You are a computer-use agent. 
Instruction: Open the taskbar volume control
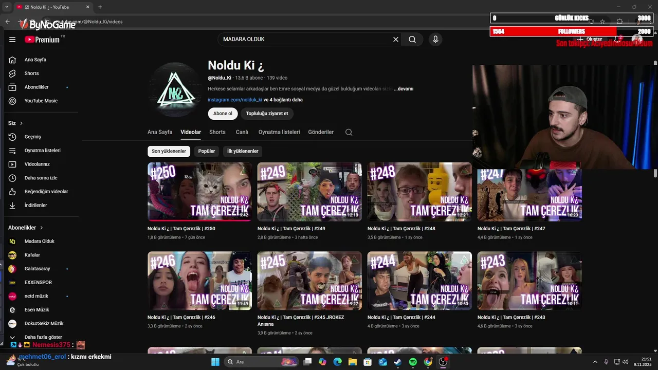coord(626,362)
